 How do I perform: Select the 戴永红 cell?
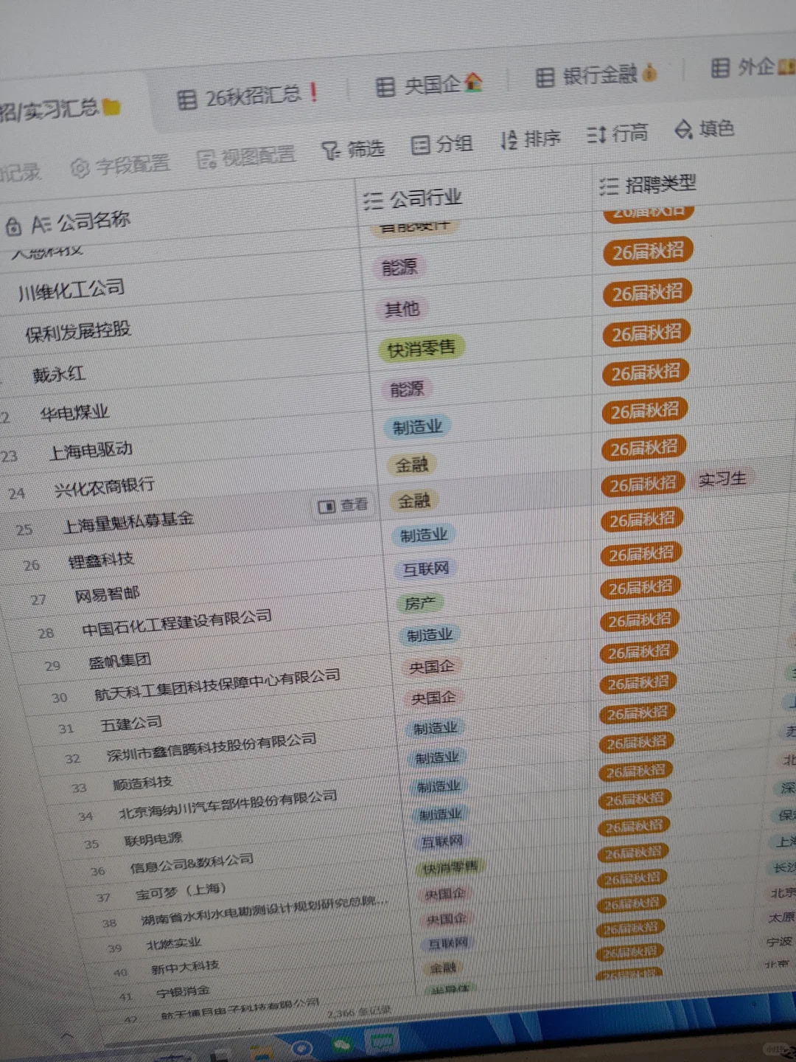59,374
